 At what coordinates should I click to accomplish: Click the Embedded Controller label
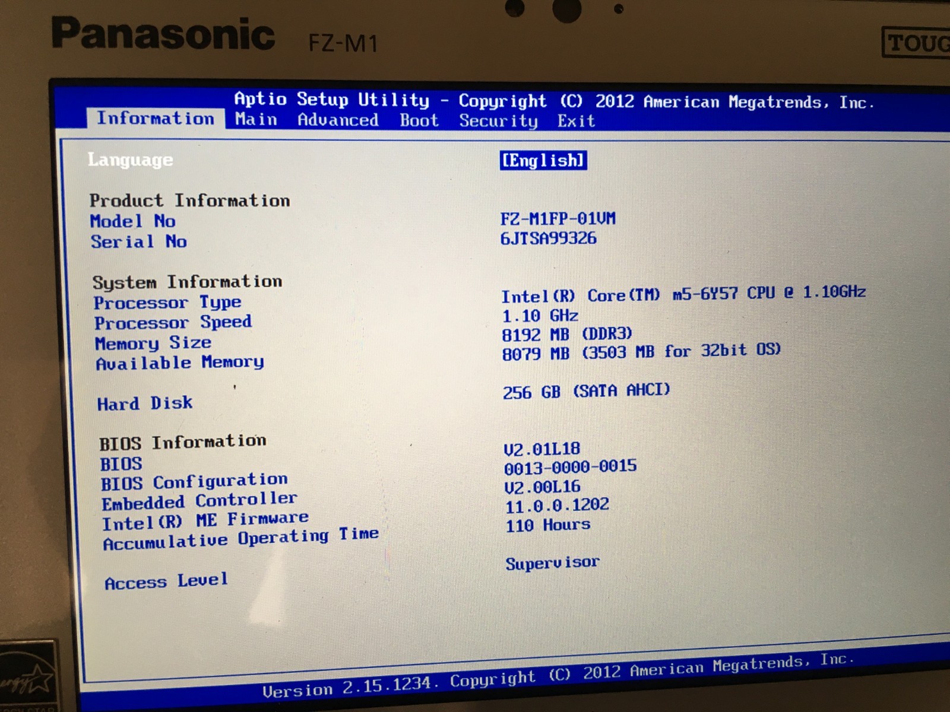tap(199, 501)
